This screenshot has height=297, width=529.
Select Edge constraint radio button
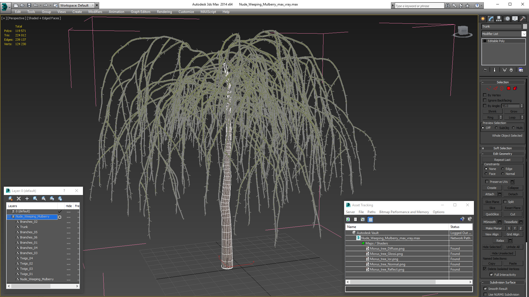tap(503, 169)
